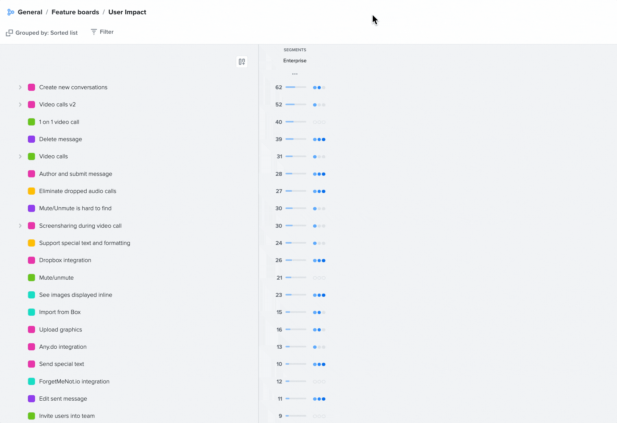Click yellow status icon of Eliminate dropped audio calls
The height and width of the screenshot is (423, 617).
[31, 191]
